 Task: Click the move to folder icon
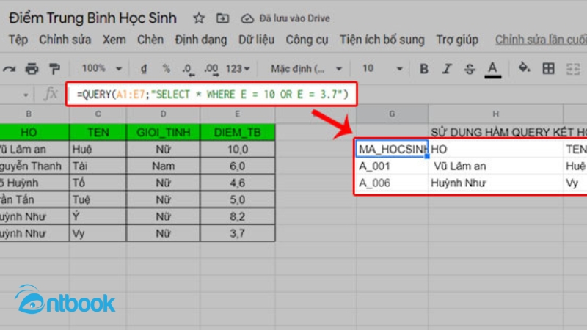pyautogui.click(x=222, y=18)
